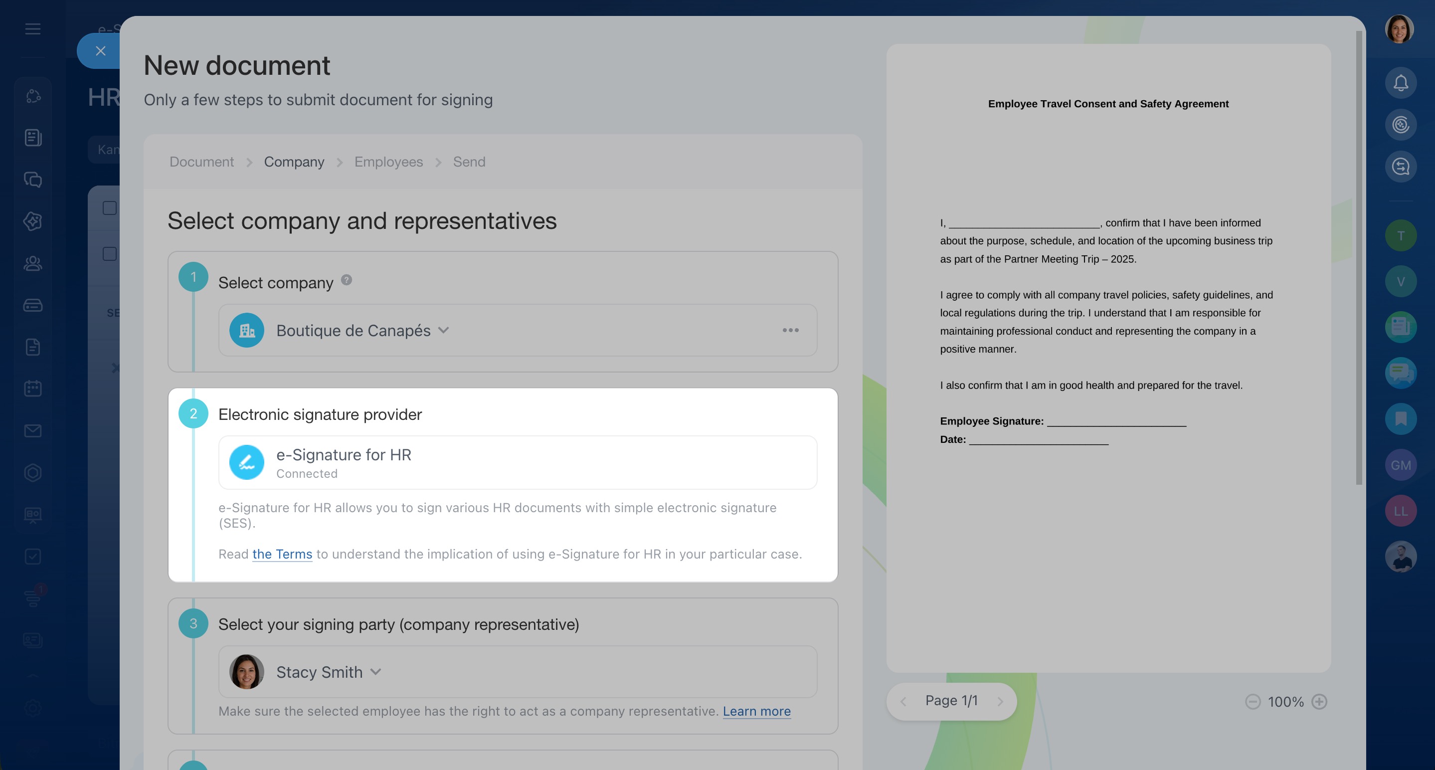The width and height of the screenshot is (1435, 770).
Task: Open the document page icon in sidebar
Action: pyautogui.click(x=33, y=347)
